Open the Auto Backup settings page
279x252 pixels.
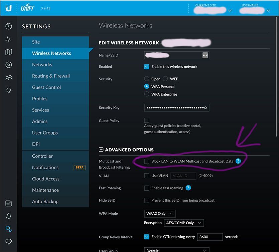click(x=45, y=202)
